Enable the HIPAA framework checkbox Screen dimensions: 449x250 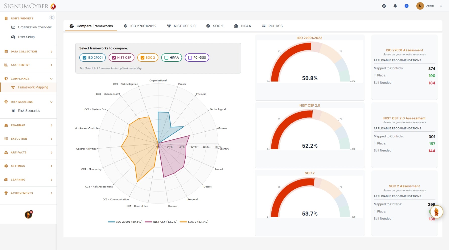point(166,57)
